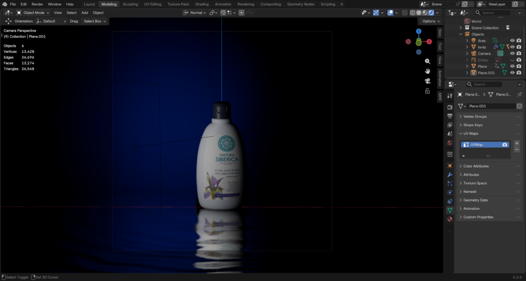Expand the Color Attributes panel
This screenshot has width=526, height=281.
490,166
